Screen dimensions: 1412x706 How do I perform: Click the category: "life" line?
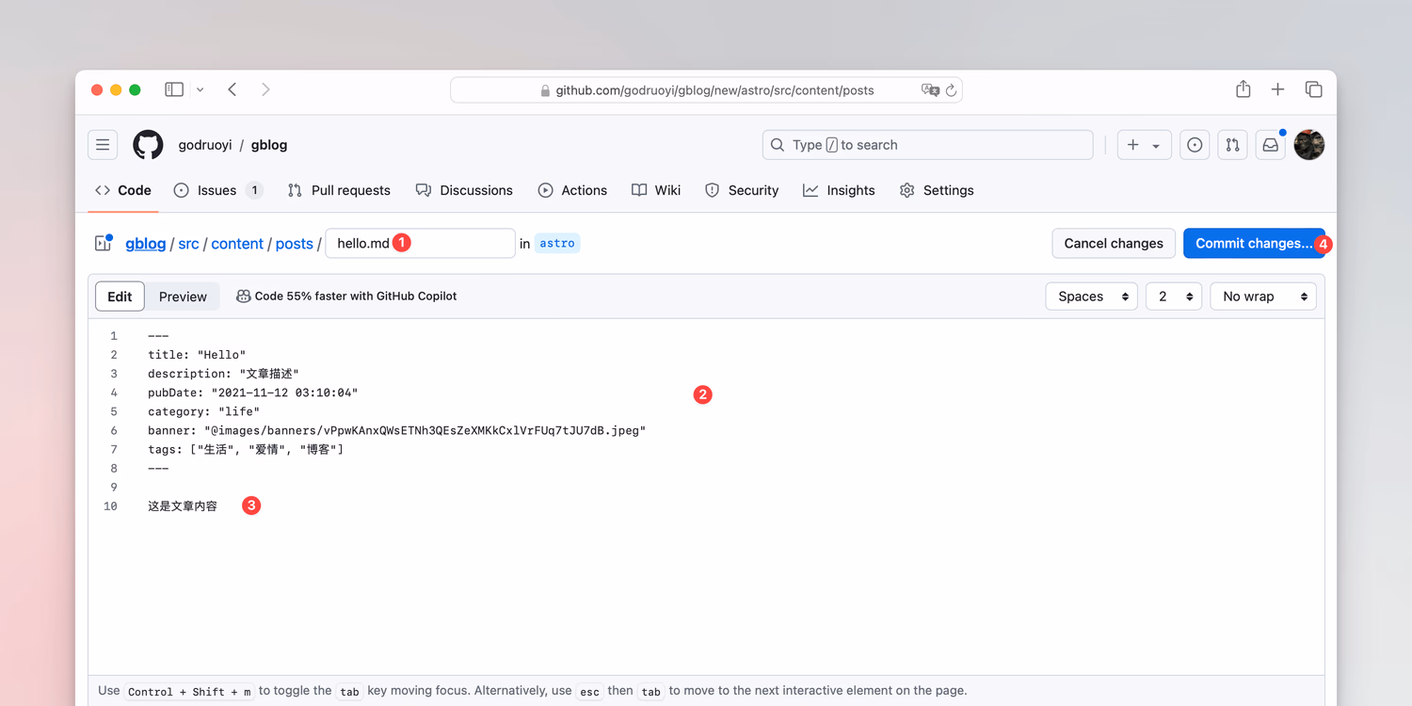[x=203, y=411]
